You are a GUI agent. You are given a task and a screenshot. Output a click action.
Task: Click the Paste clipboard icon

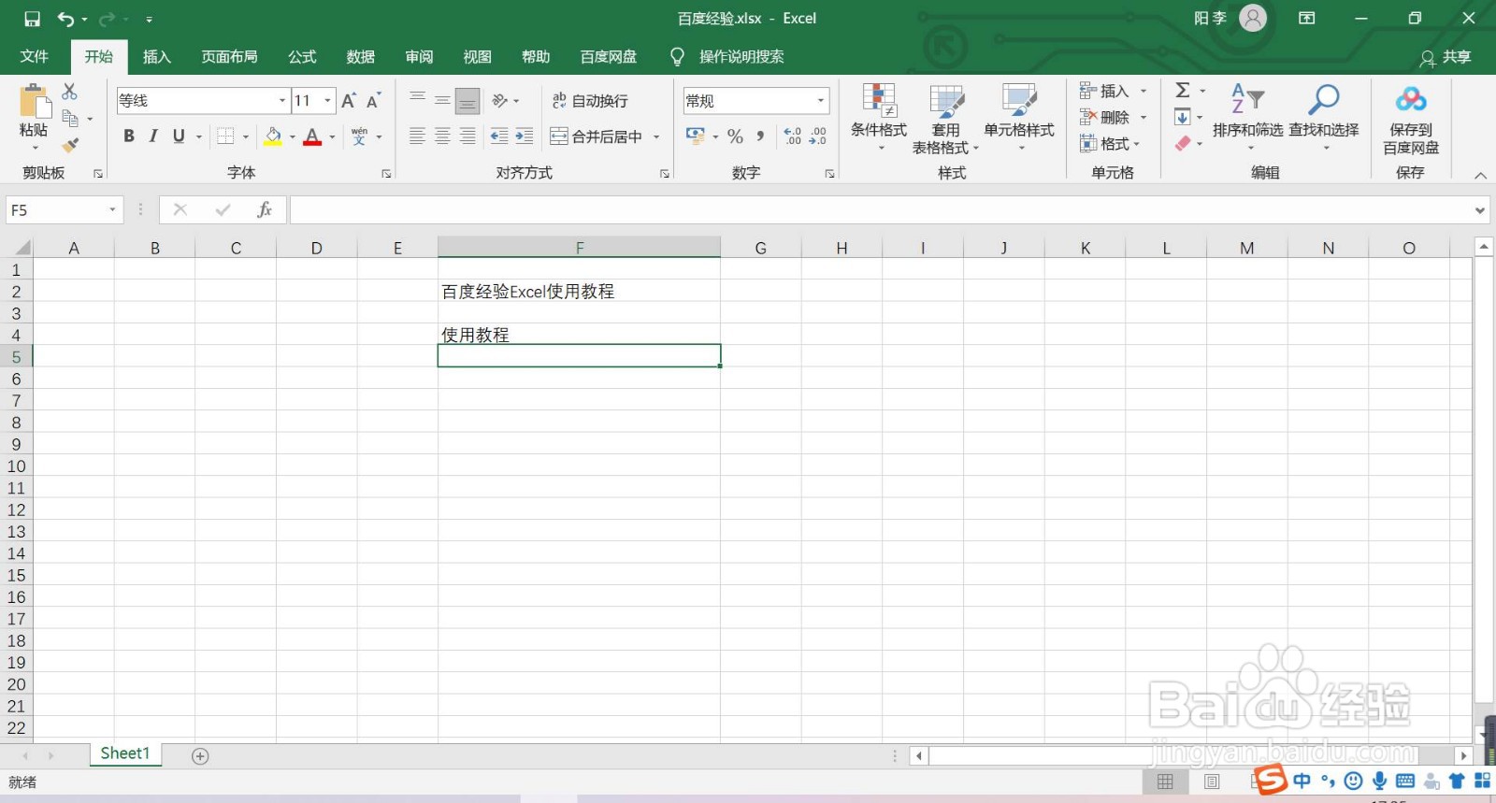pos(35,102)
